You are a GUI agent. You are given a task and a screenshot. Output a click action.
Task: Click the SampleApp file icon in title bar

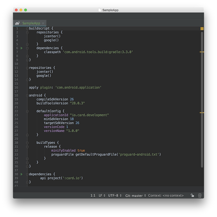click(x=99, y=10)
